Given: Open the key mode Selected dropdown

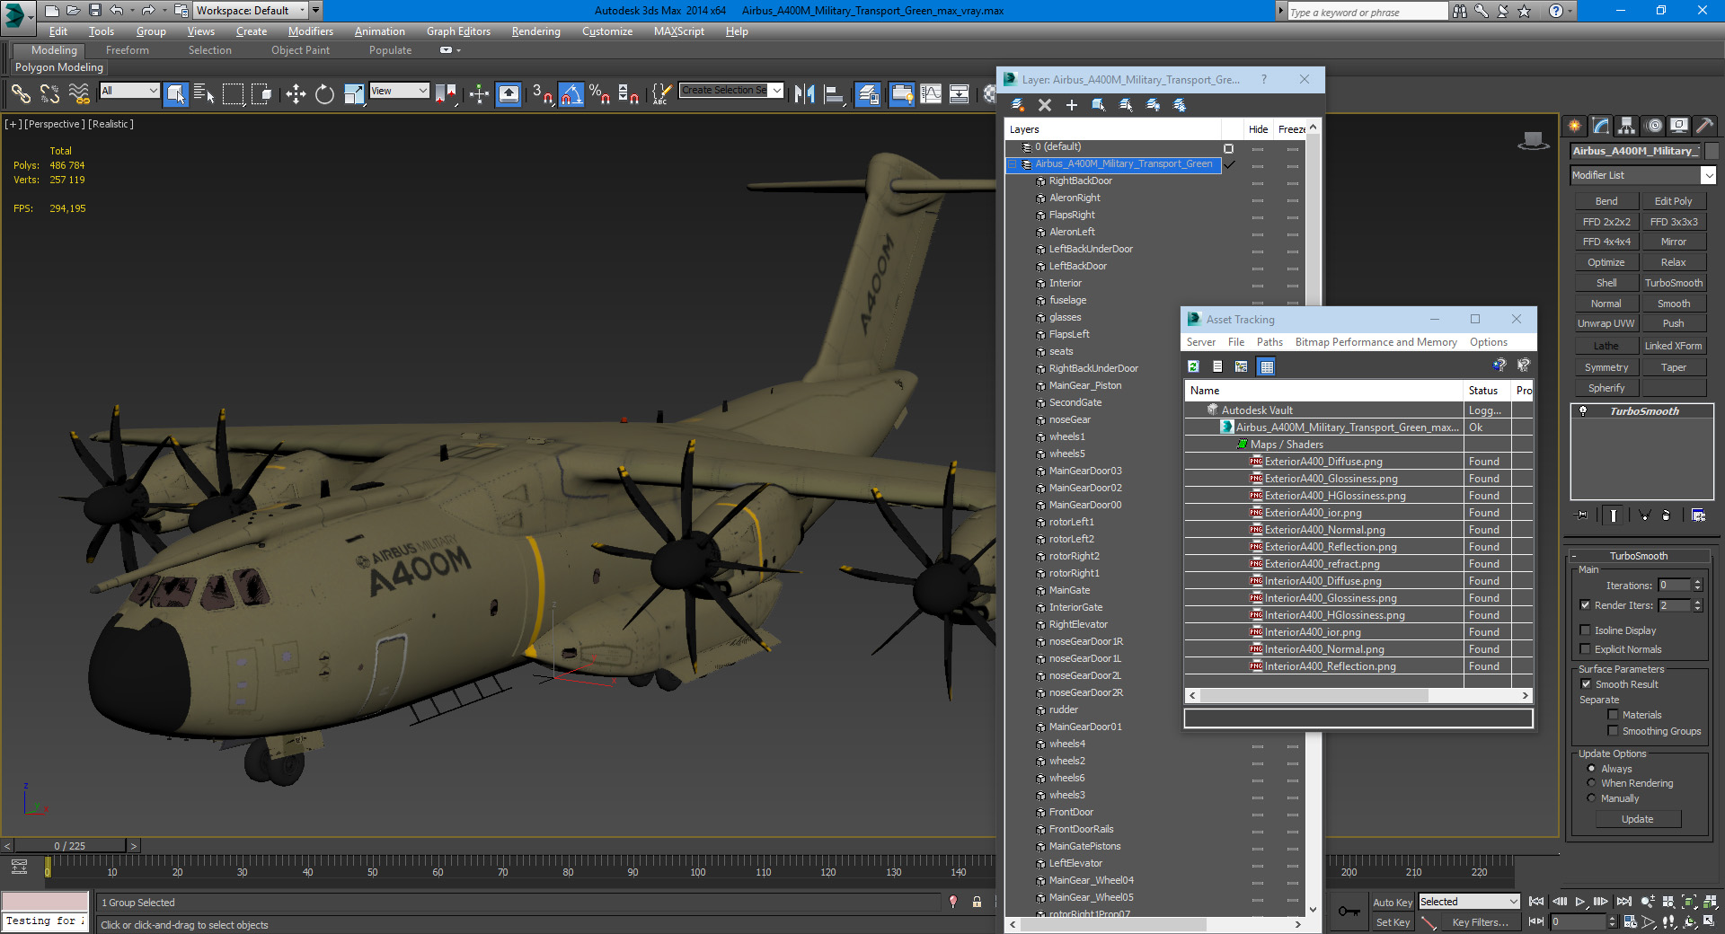Looking at the screenshot, I should 1469,902.
